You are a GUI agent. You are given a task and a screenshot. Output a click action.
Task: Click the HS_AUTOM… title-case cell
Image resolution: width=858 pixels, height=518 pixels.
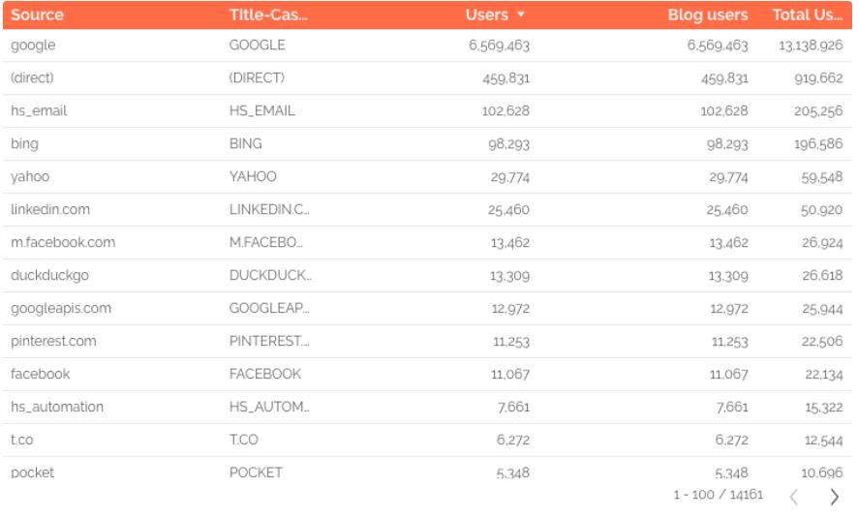(269, 408)
